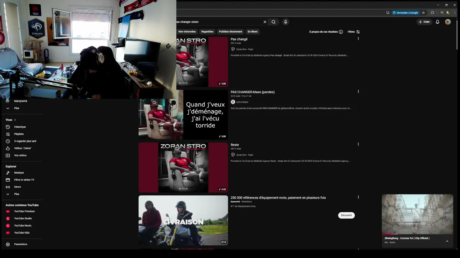
Task: Open the Reste video thumbnail
Action: [183, 168]
